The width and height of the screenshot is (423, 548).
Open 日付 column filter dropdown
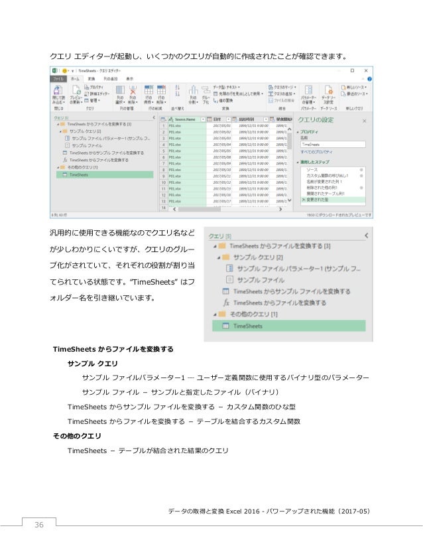[229, 119]
